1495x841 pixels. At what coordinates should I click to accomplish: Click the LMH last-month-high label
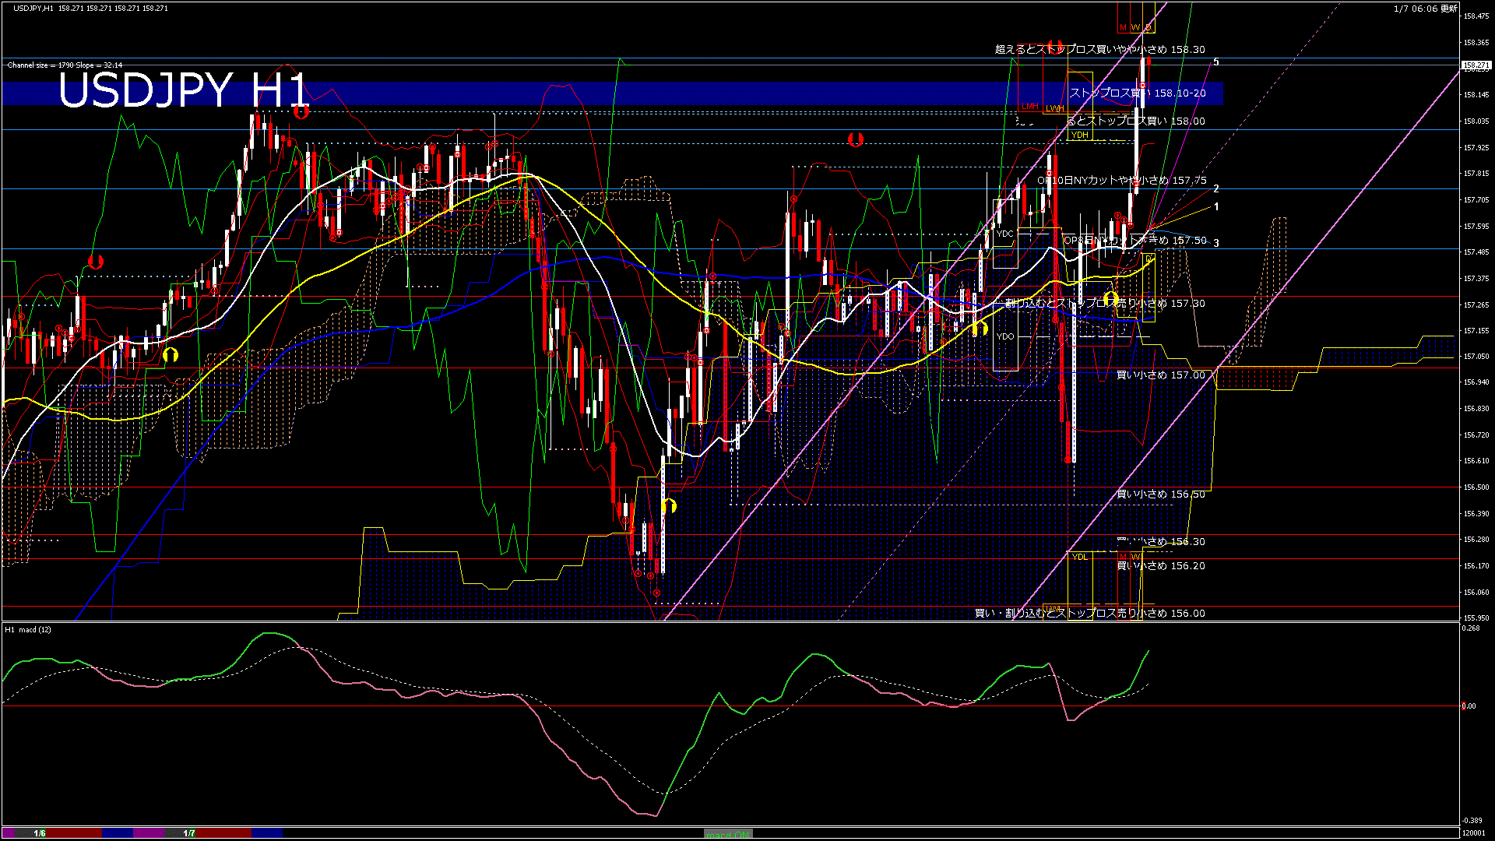[x=1030, y=106]
